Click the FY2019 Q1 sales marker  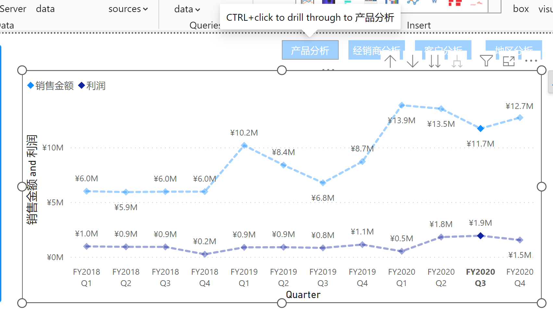tap(244, 146)
